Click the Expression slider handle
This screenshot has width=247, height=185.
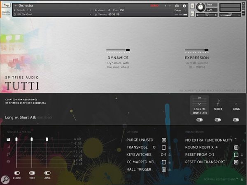pos(206,50)
